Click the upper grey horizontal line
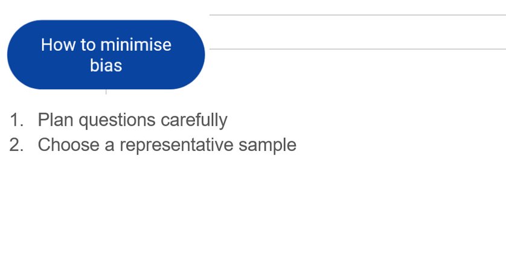 point(357,15)
